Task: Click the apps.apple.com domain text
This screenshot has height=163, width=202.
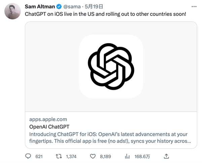Action: coord(48,119)
